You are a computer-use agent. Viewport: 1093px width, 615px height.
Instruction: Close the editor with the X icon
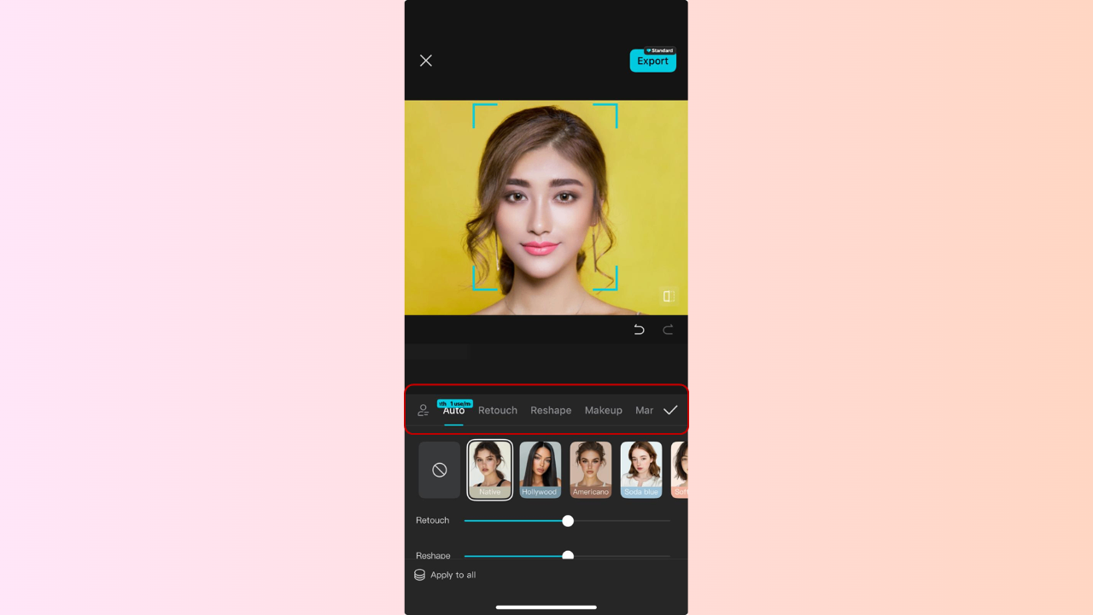click(425, 61)
